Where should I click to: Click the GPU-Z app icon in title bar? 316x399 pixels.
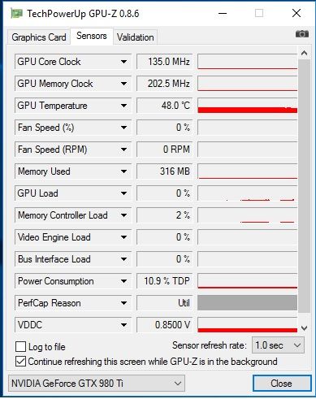tap(16, 13)
